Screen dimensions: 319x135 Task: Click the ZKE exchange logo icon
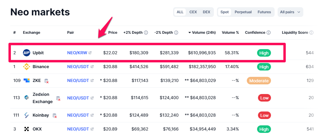click(27, 80)
